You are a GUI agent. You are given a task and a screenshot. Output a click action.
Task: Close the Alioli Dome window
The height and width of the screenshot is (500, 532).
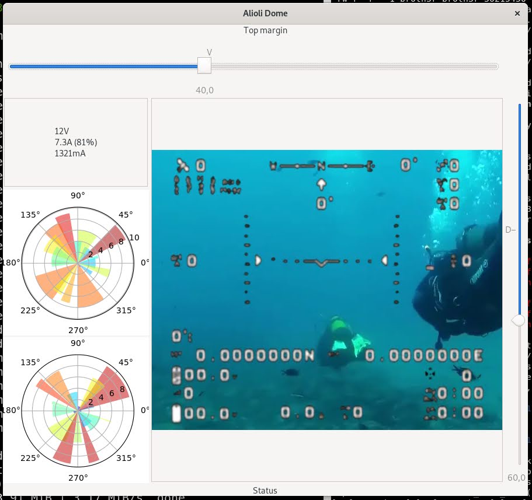tap(517, 13)
